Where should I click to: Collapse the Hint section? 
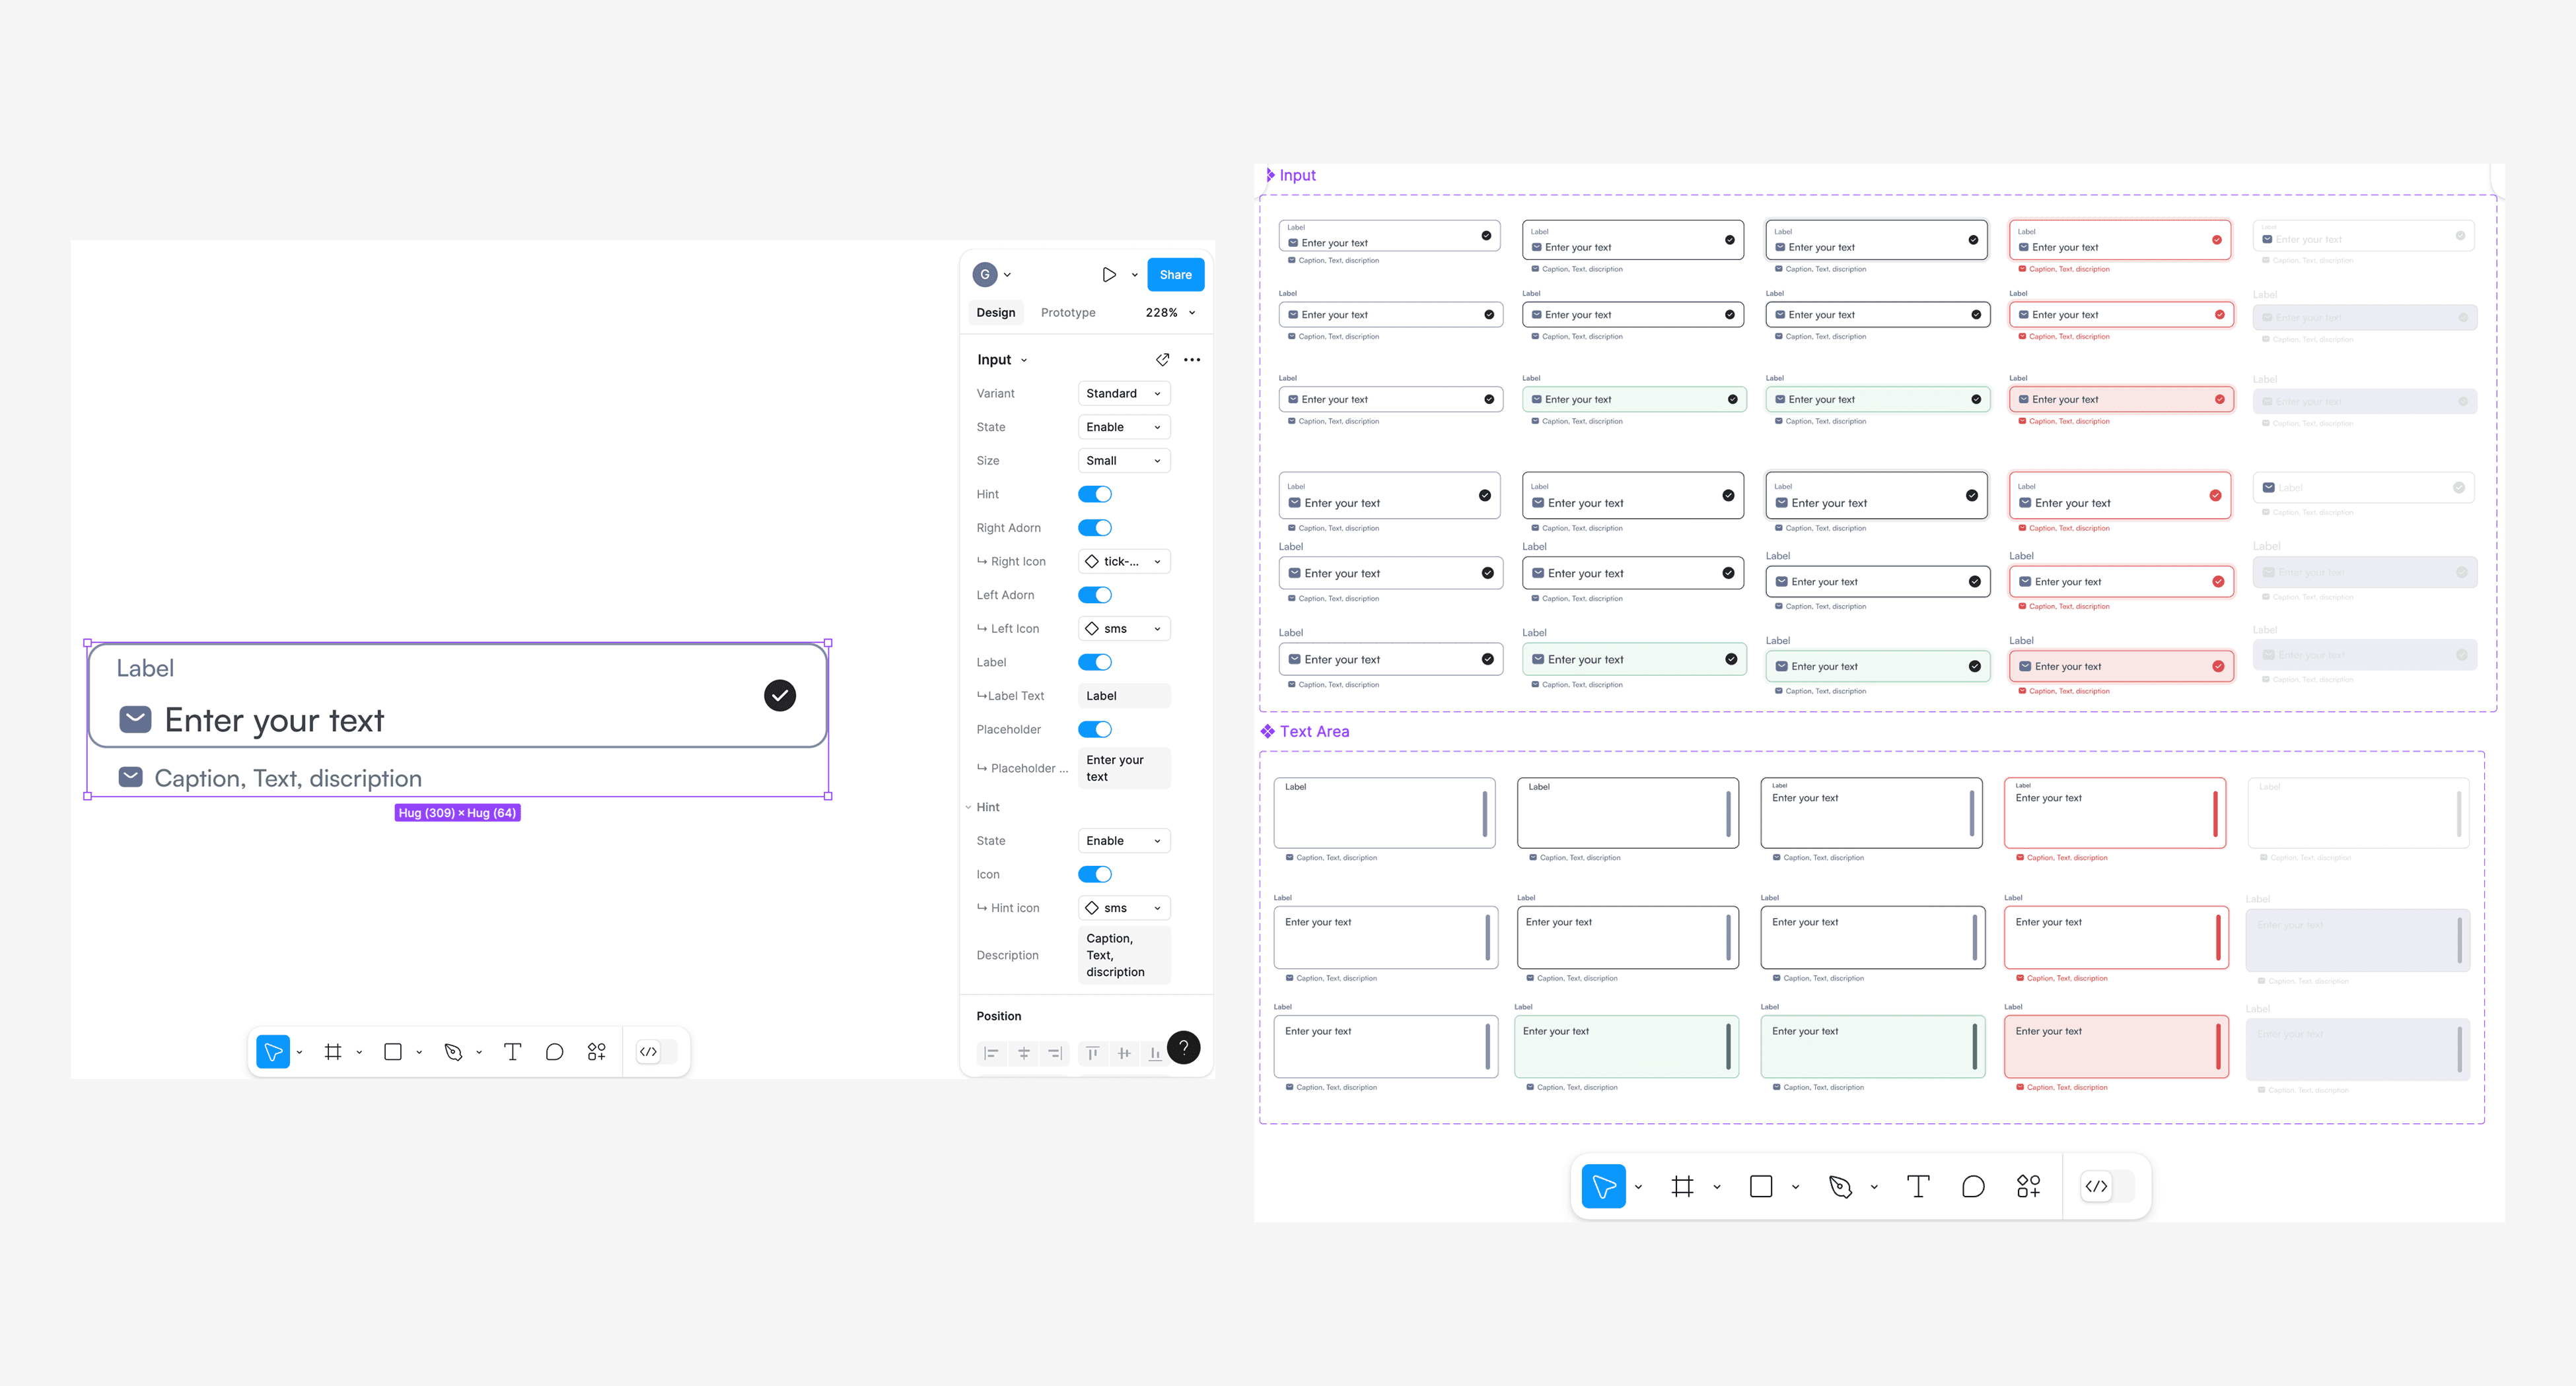coord(968,807)
